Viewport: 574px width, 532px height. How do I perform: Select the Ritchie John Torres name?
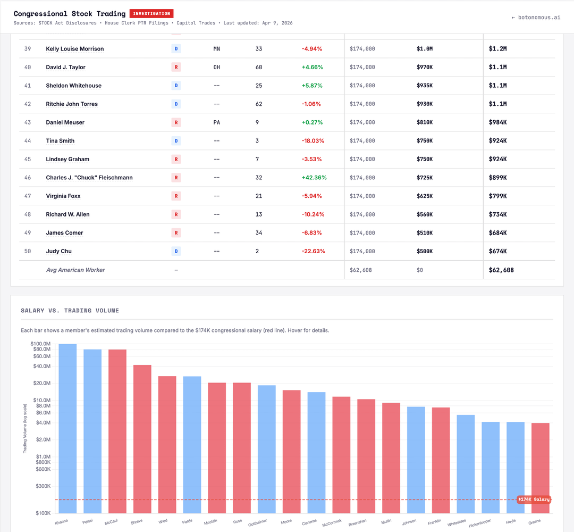pos(72,104)
